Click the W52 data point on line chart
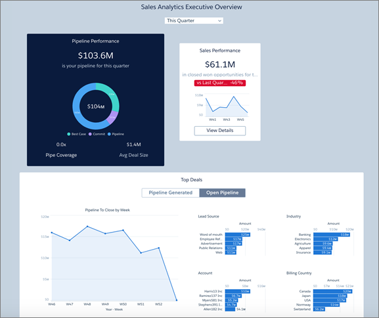379x318 pixels. pyautogui.click(x=159, y=248)
